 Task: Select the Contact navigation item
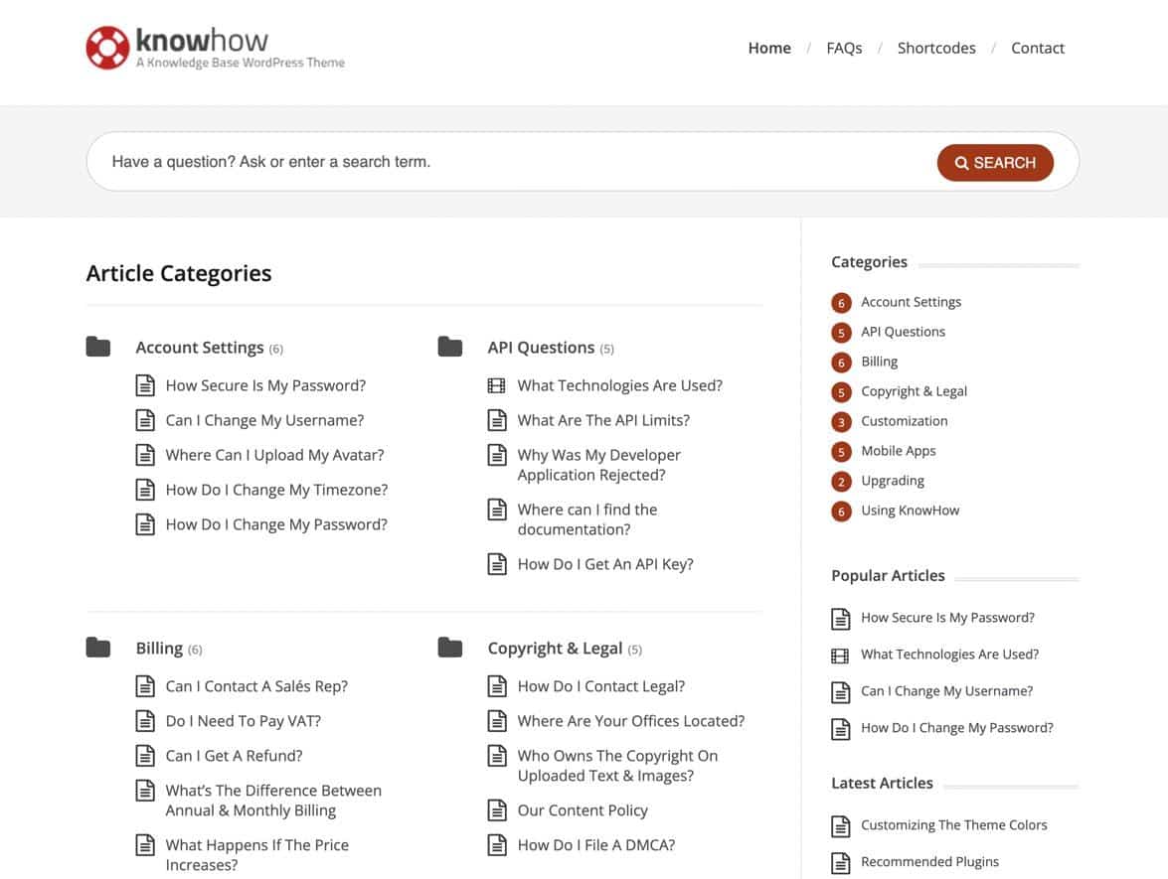point(1037,47)
